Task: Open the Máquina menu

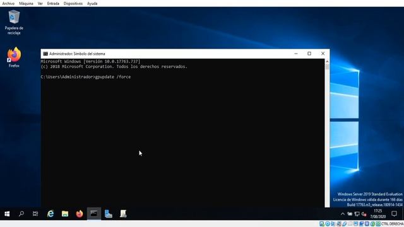Action: pyautogui.click(x=26, y=4)
